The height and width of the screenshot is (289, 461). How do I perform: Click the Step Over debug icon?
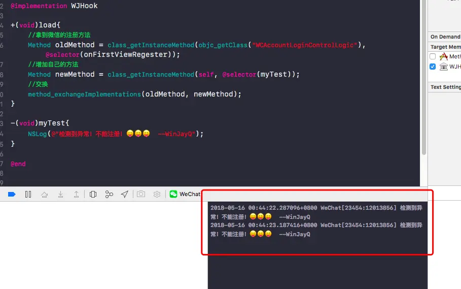[x=45, y=195]
